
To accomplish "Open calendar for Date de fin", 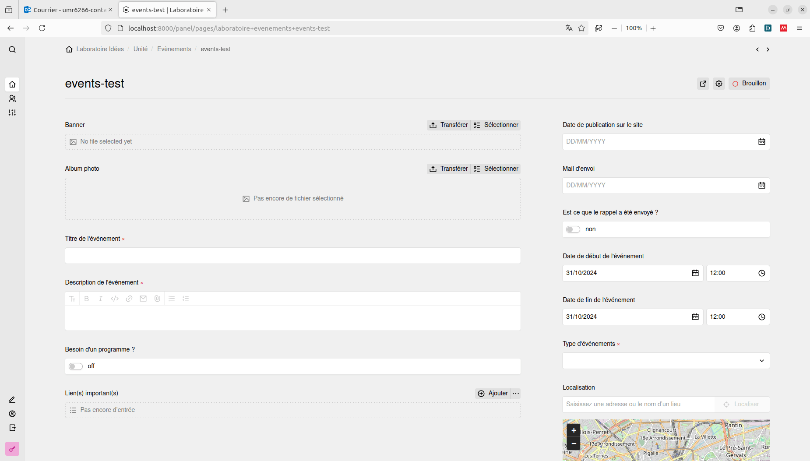I will point(695,317).
